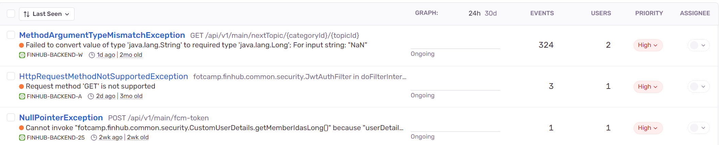The height and width of the screenshot is (145, 719).
Task: Click orange status dot on NullPointerException message
Action: 21,128
